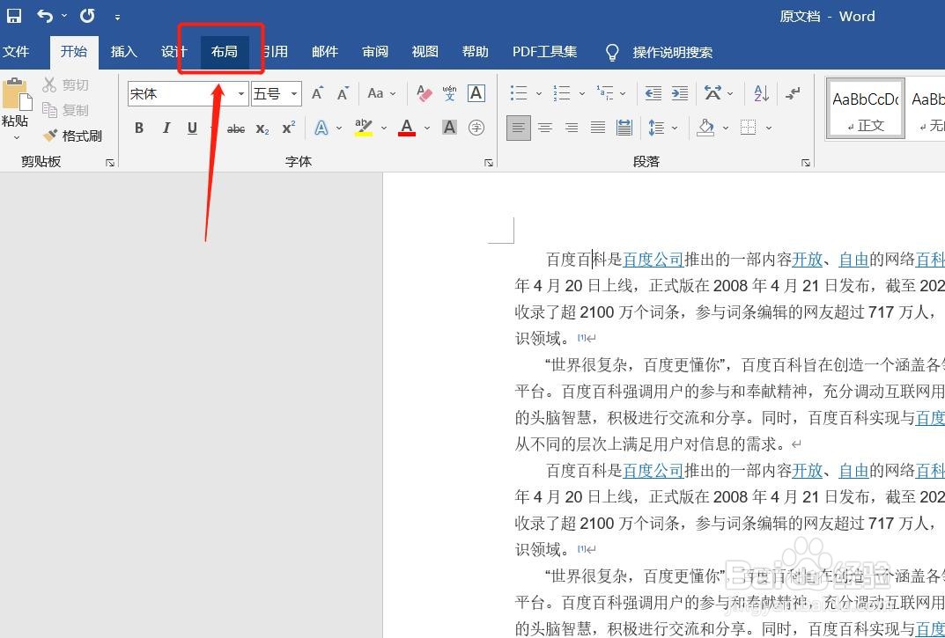The image size is (945, 638).
Task: Expand the font name dropdown arrow
Action: click(241, 94)
